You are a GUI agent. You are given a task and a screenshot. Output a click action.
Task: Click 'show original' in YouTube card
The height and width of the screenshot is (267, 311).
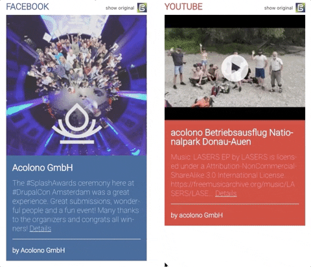coord(279,8)
